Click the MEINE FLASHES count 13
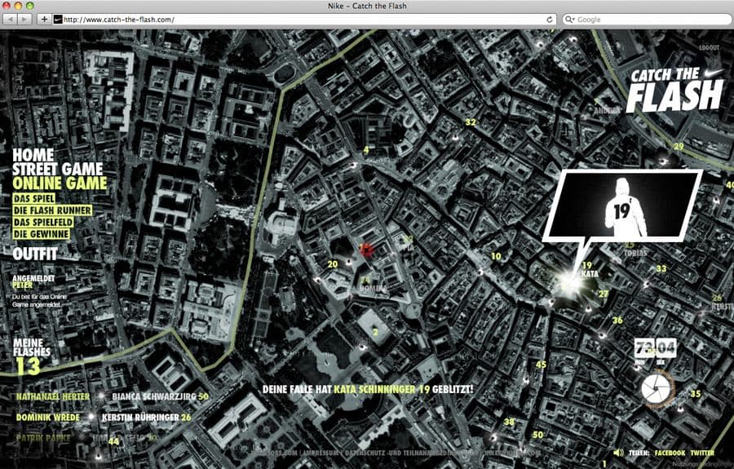734x469 pixels. [28, 367]
